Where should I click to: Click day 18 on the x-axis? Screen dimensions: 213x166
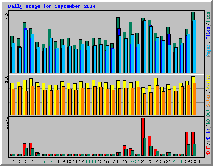pyautogui.click(x=119, y=161)
